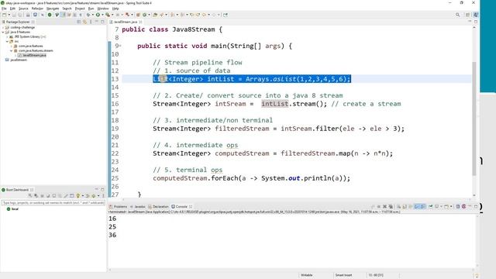Open the Navigate menu

[x=53, y=9]
